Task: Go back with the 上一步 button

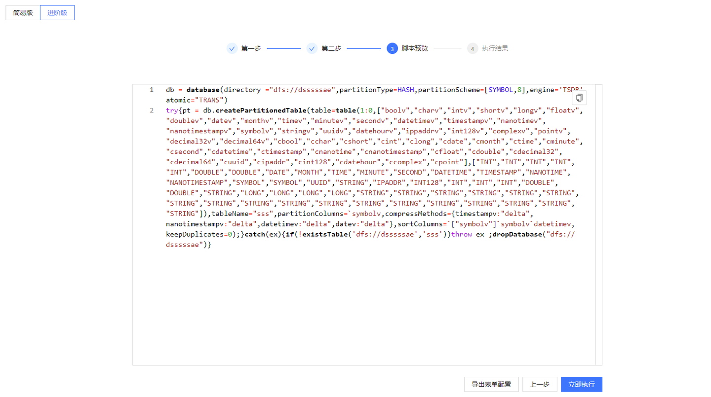Action: tap(540, 385)
